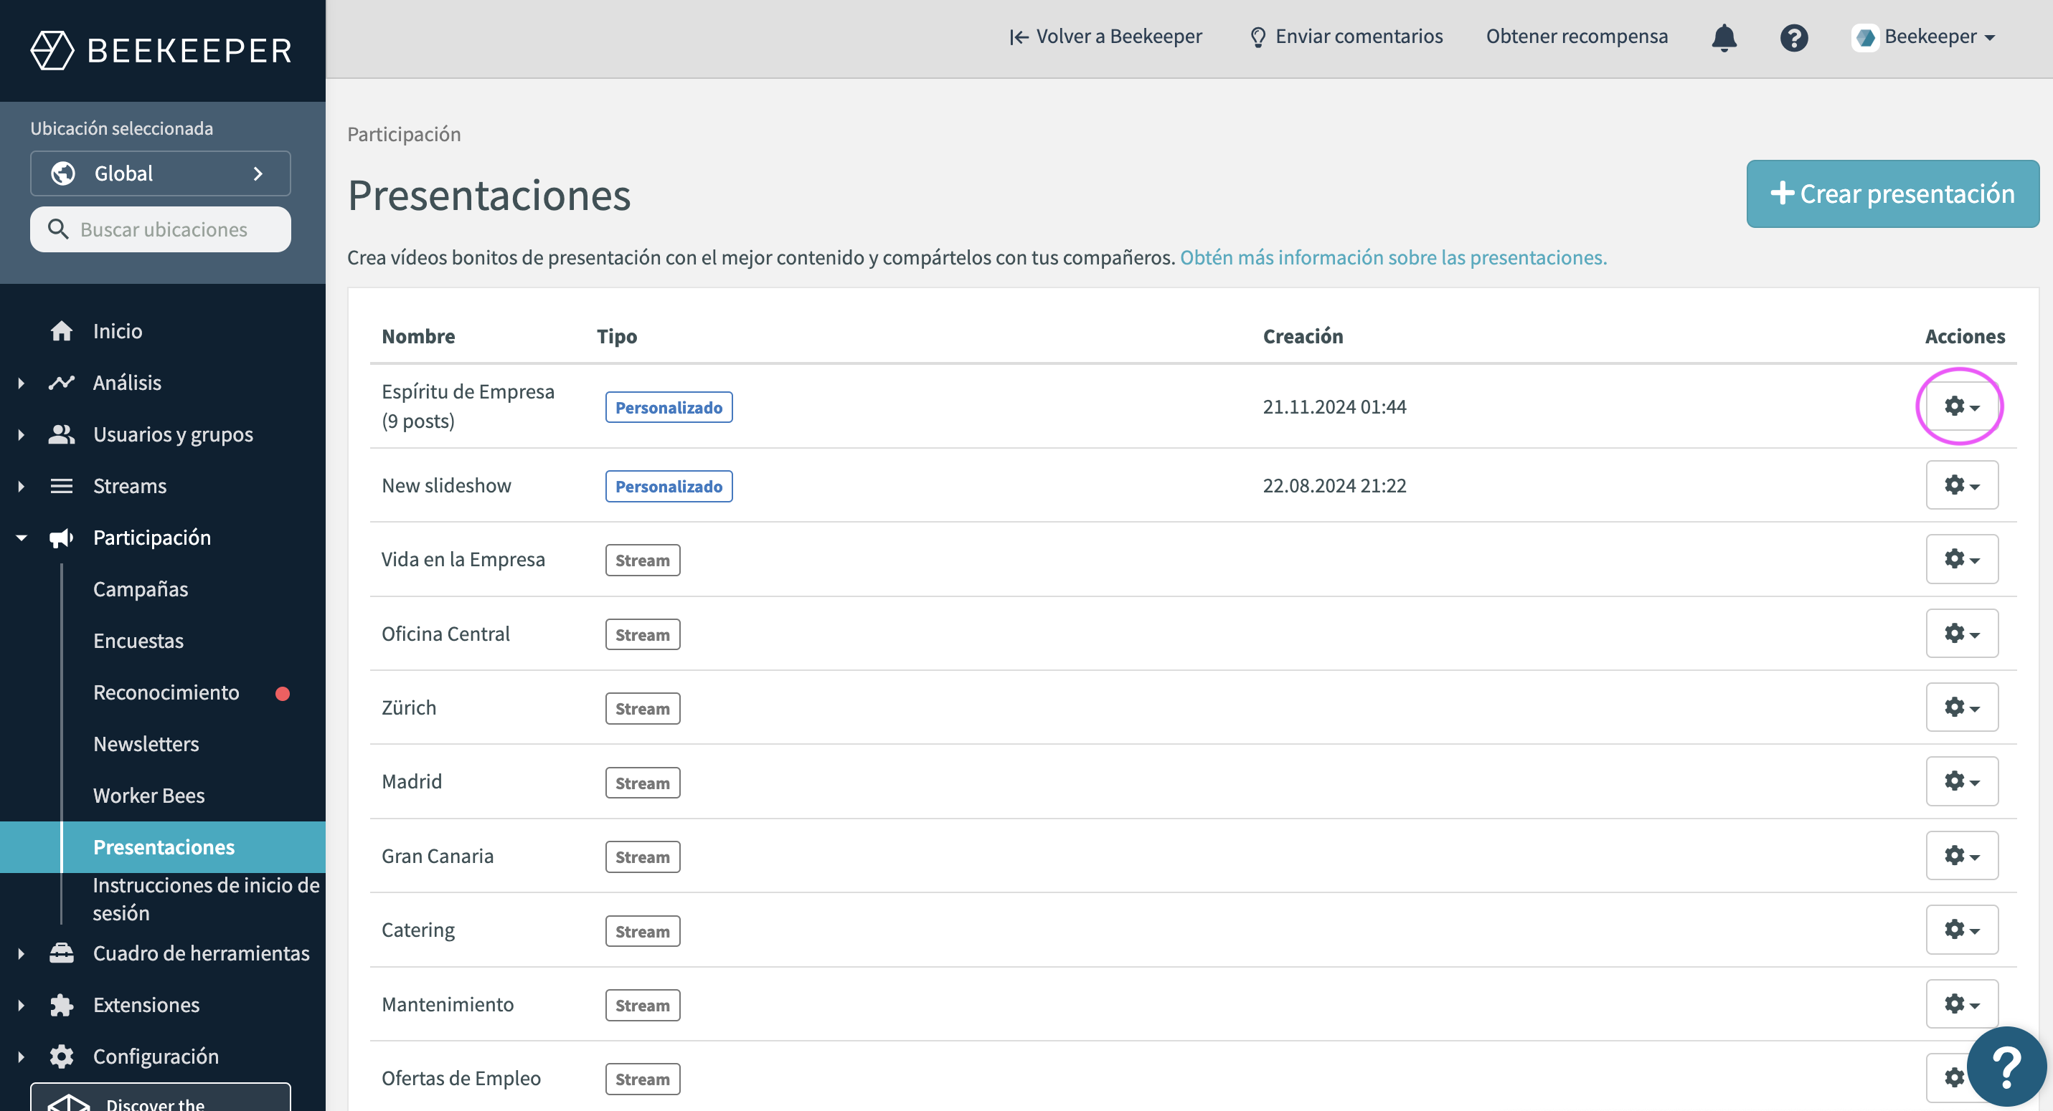Click Volver a Beekeeper
Screen dimensions: 2053x1111
(1105, 37)
